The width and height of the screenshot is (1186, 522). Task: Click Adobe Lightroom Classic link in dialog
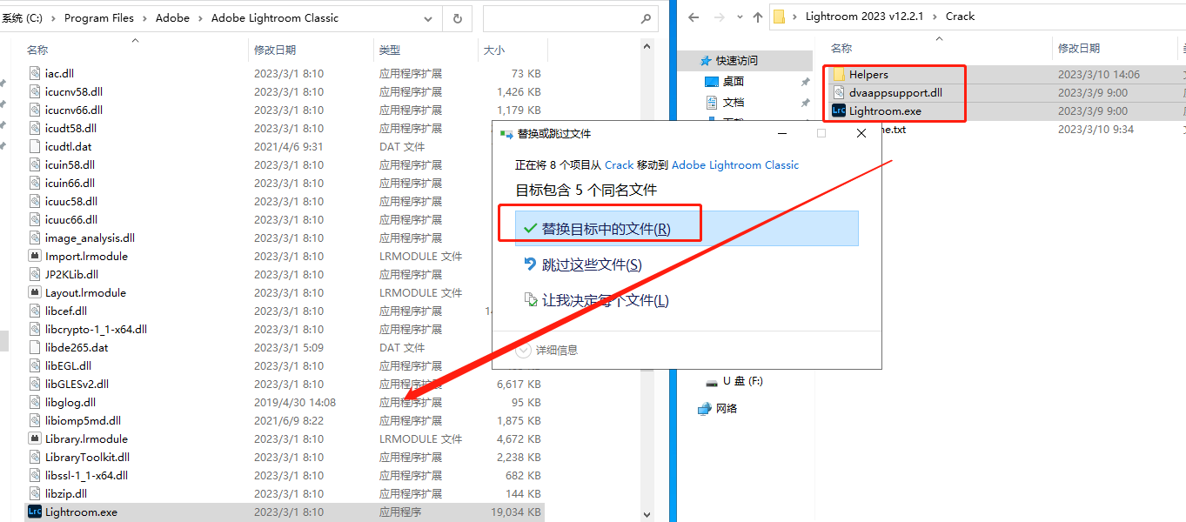735,164
